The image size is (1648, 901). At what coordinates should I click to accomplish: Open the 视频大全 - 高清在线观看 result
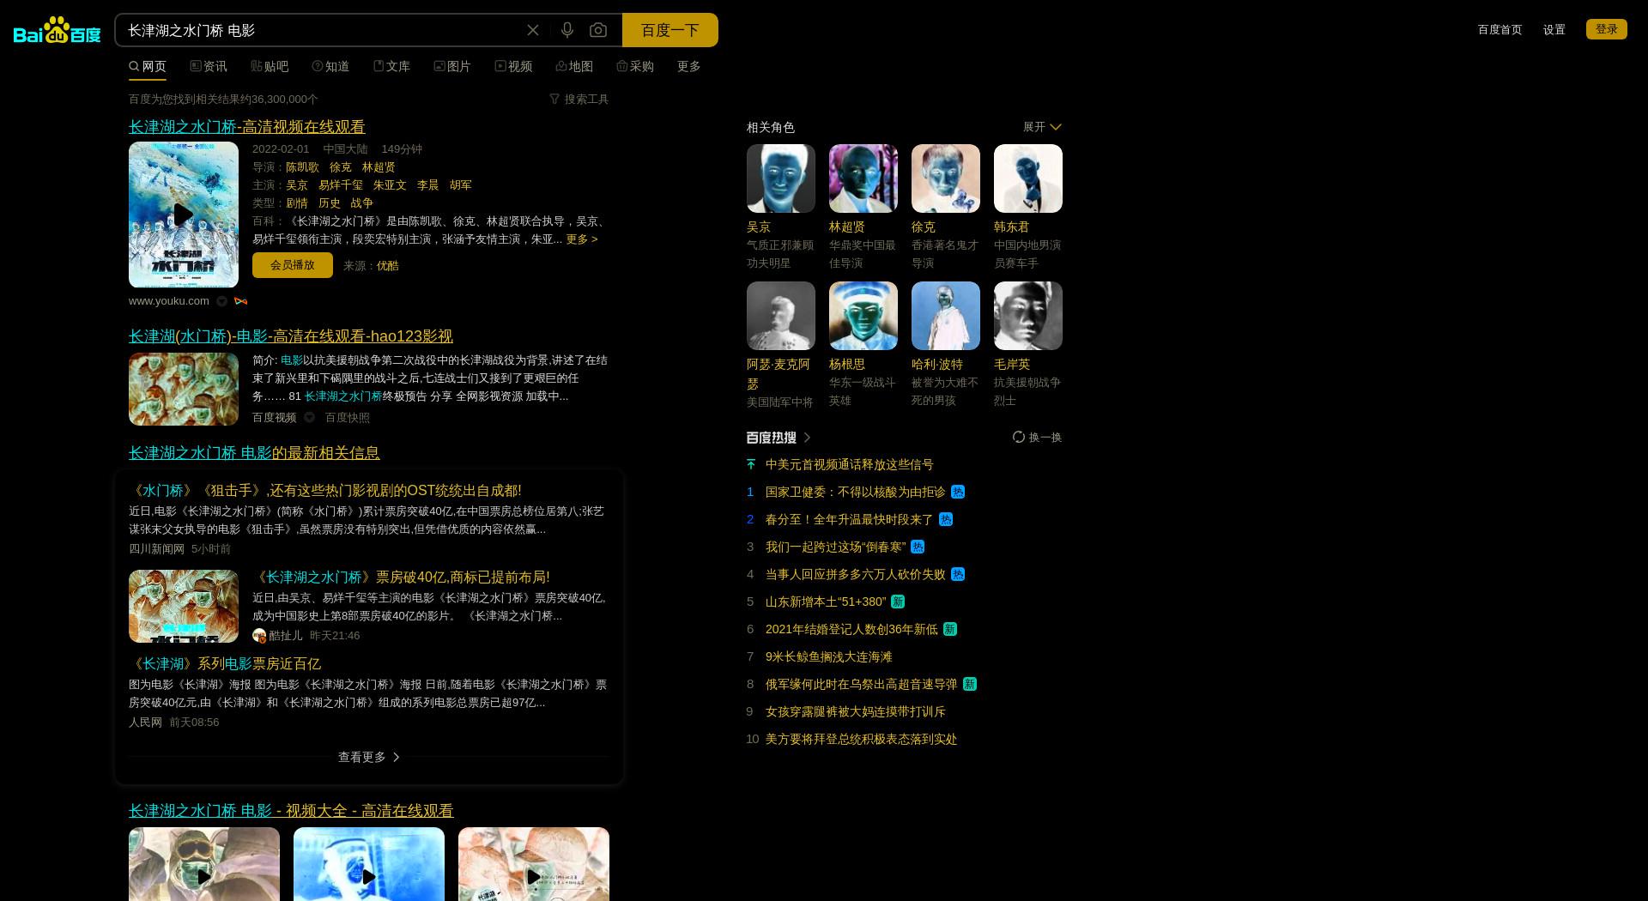[291, 810]
